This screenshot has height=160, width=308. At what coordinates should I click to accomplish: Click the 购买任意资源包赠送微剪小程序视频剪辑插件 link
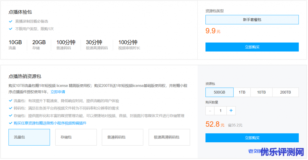(x=50, y=123)
